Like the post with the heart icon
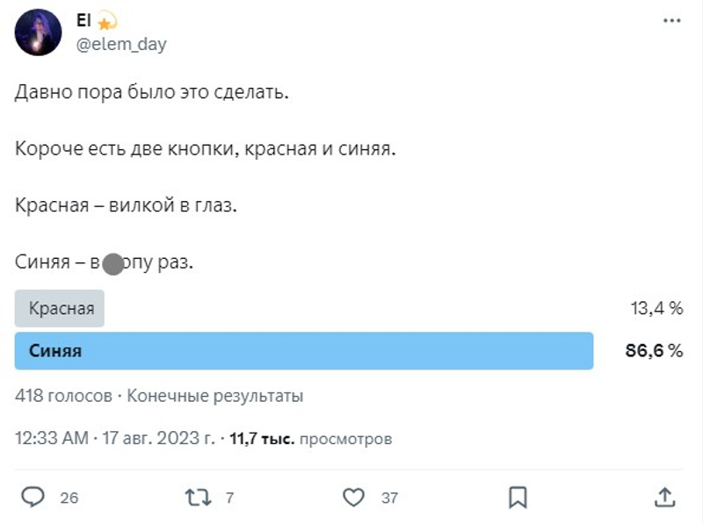 (353, 498)
